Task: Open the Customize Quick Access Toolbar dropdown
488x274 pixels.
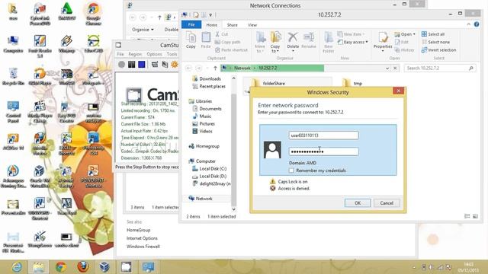Action: (210, 14)
